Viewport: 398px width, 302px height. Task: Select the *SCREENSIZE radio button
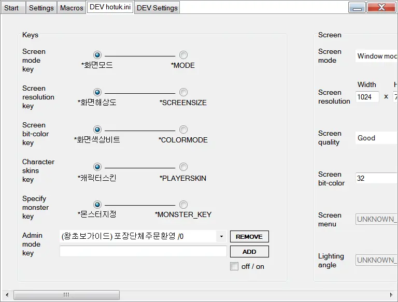click(183, 92)
